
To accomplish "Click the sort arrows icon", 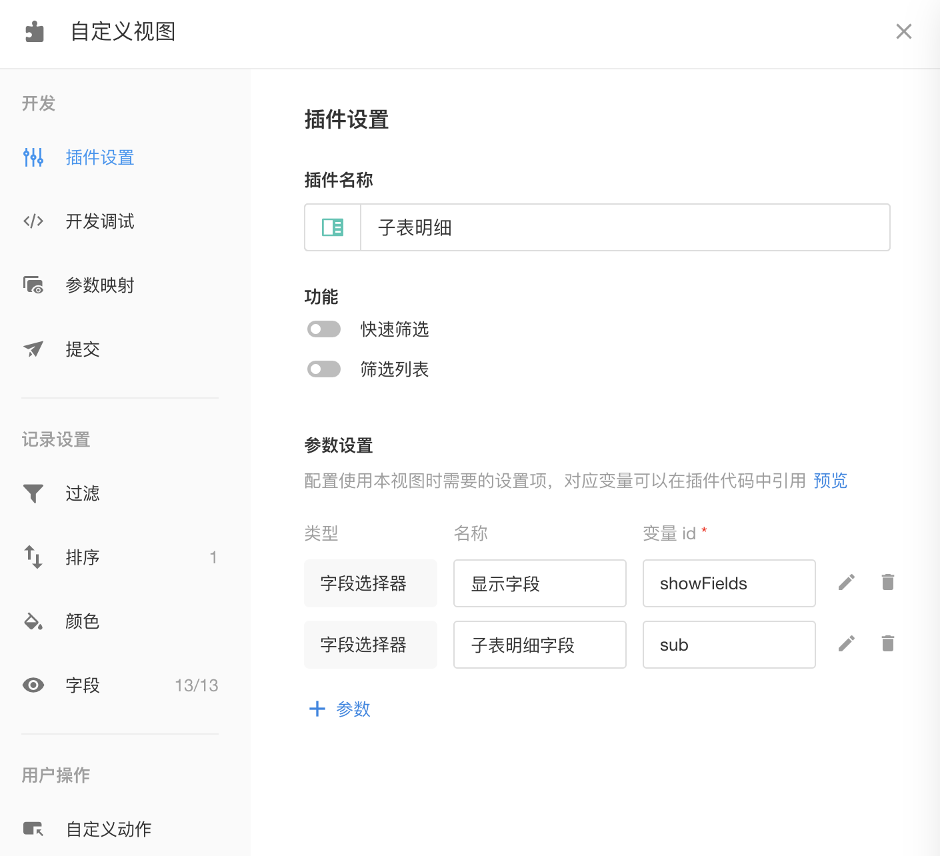I will click(x=33, y=557).
